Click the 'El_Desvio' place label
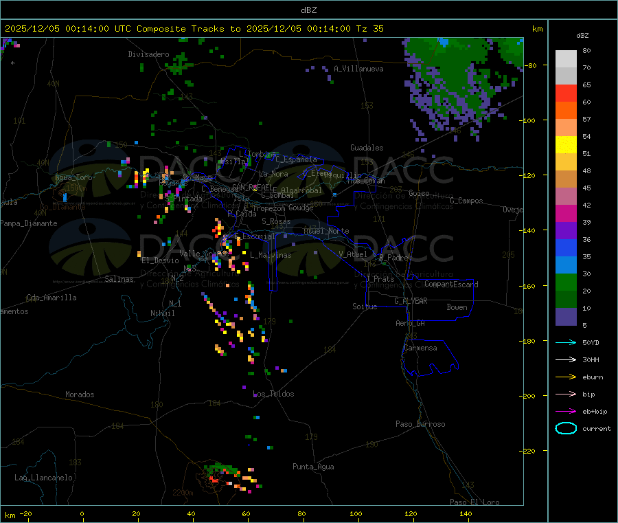This screenshot has width=618, height=523. click(x=161, y=260)
